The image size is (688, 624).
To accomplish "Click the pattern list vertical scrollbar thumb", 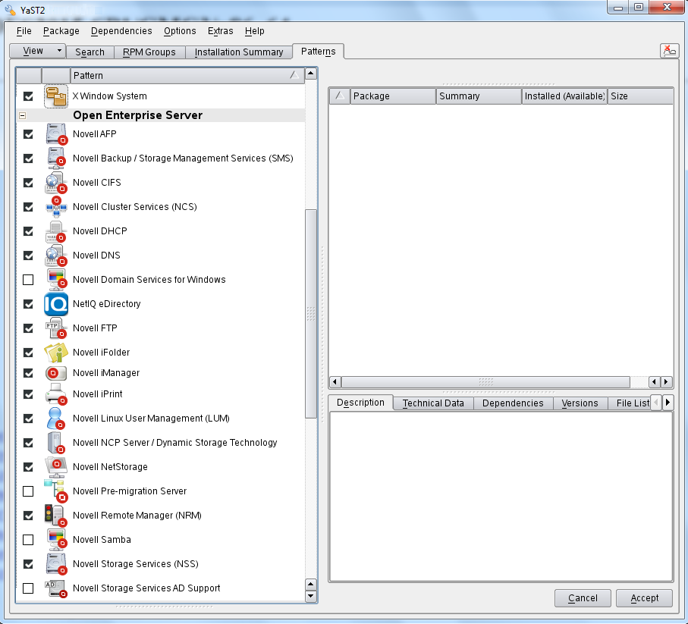I will (311, 314).
